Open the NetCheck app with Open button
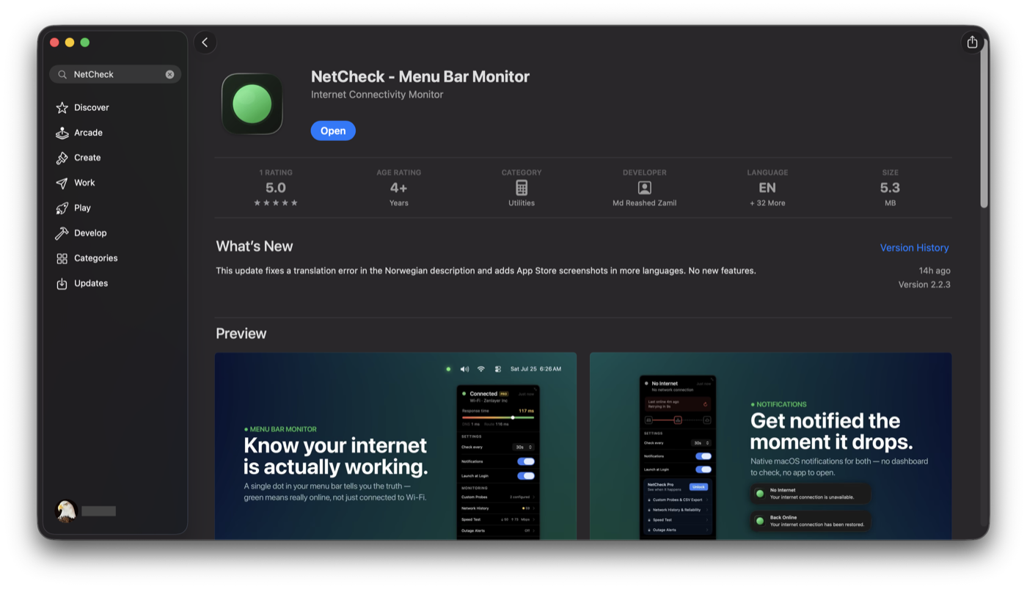1027x589 pixels. click(333, 131)
